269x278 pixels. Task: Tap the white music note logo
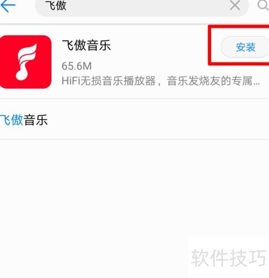26,62
